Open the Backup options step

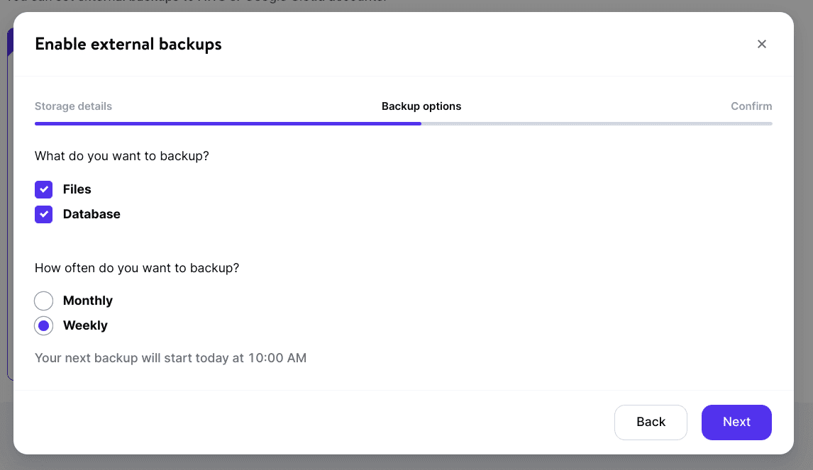(421, 106)
